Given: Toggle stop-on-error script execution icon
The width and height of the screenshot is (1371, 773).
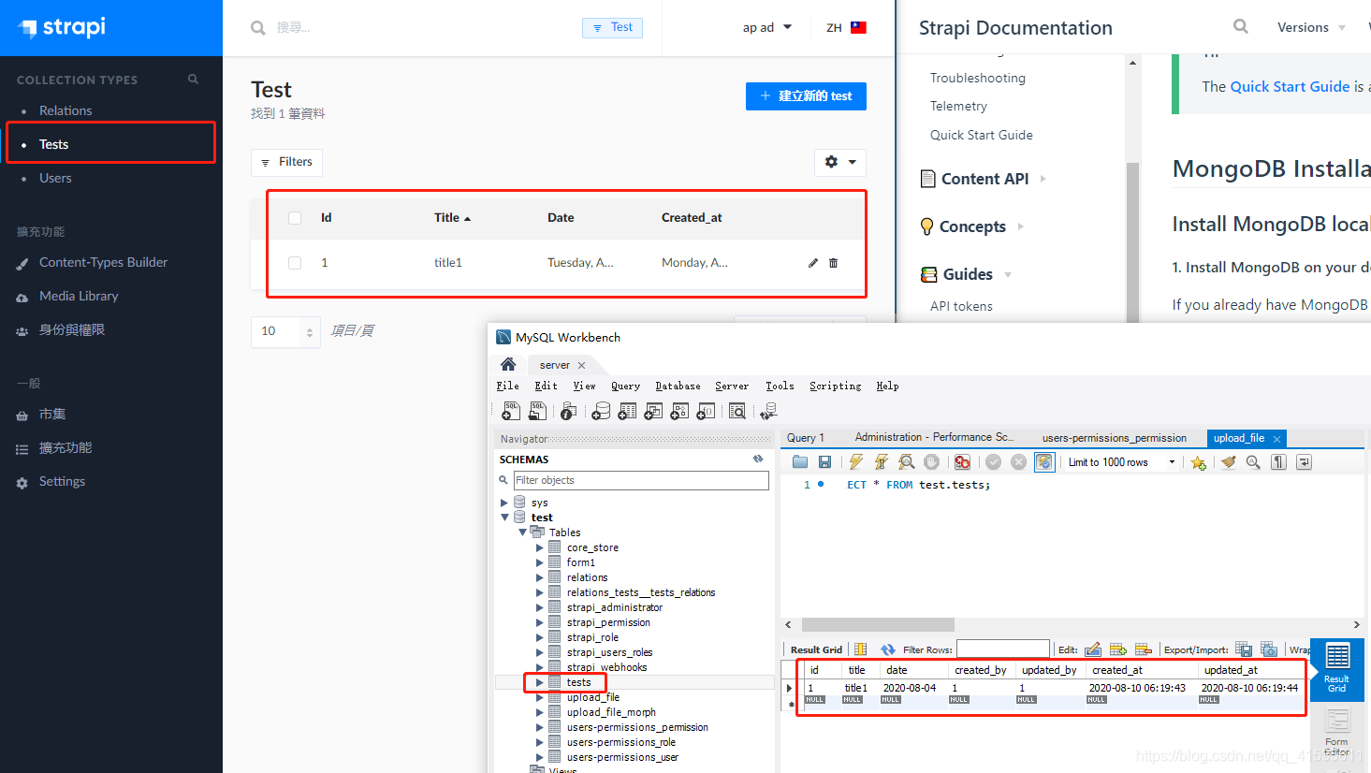Looking at the screenshot, I should (963, 461).
